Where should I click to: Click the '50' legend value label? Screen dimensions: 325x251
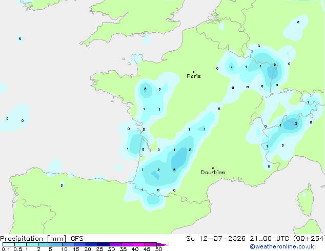pos(158,249)
